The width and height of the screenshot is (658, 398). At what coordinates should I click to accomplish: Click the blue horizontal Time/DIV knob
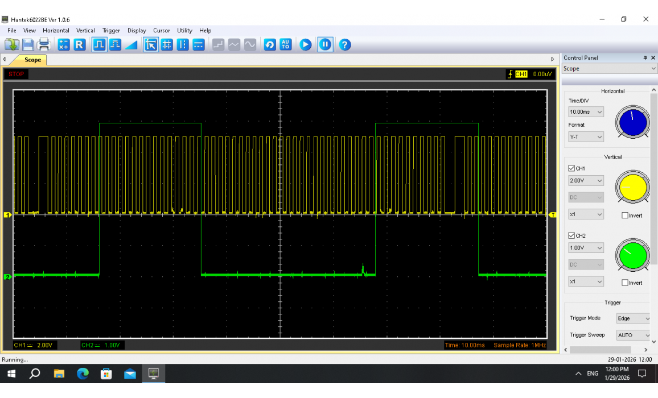click(632, 122)
